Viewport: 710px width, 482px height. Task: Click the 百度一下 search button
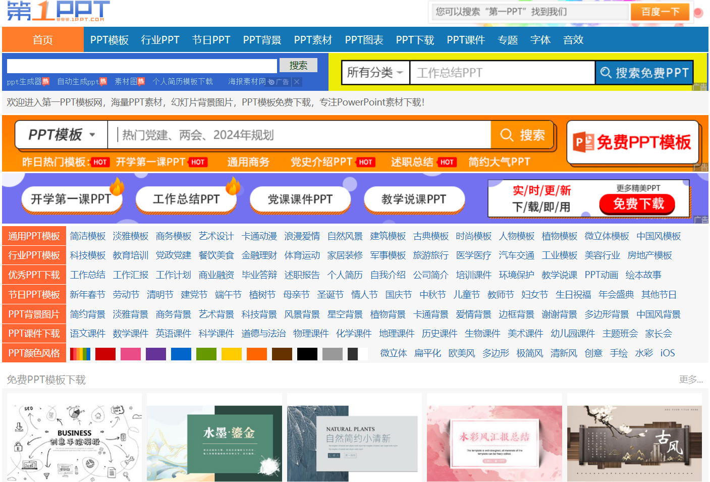[660, 11]
